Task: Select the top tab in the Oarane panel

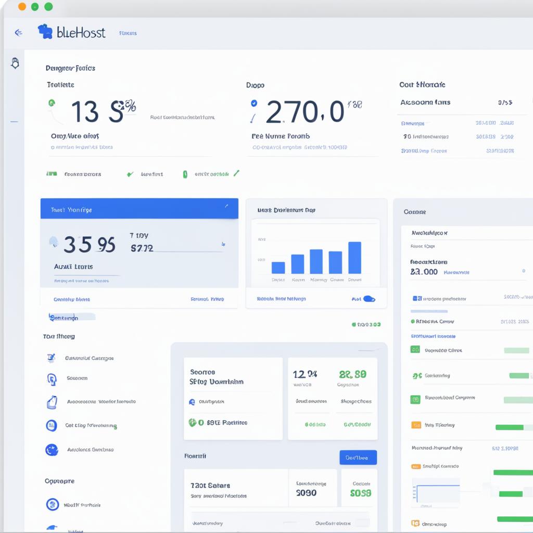Action: (x=429, y=233)
